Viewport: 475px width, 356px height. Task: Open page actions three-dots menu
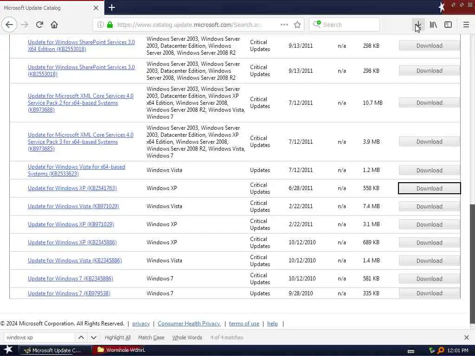(x=284, y=25)
